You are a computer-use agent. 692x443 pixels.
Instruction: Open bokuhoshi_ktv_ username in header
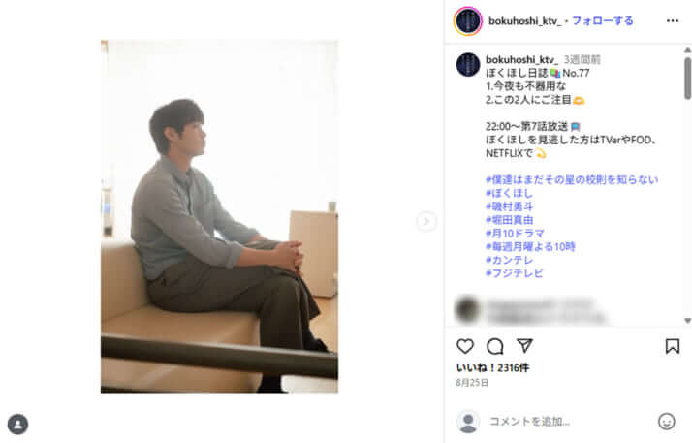524,20
